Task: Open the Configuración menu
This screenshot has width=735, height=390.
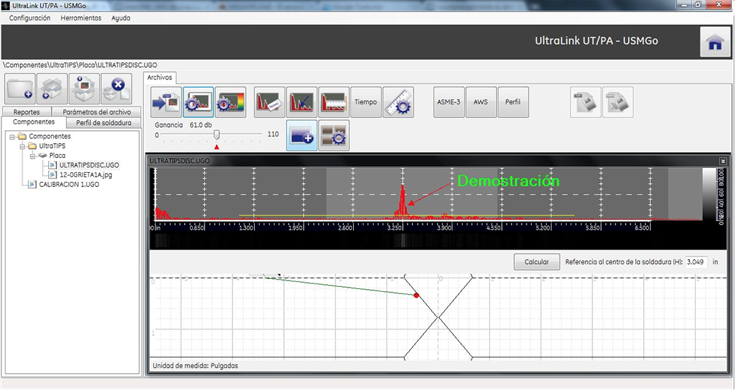Action: point(30,18)
